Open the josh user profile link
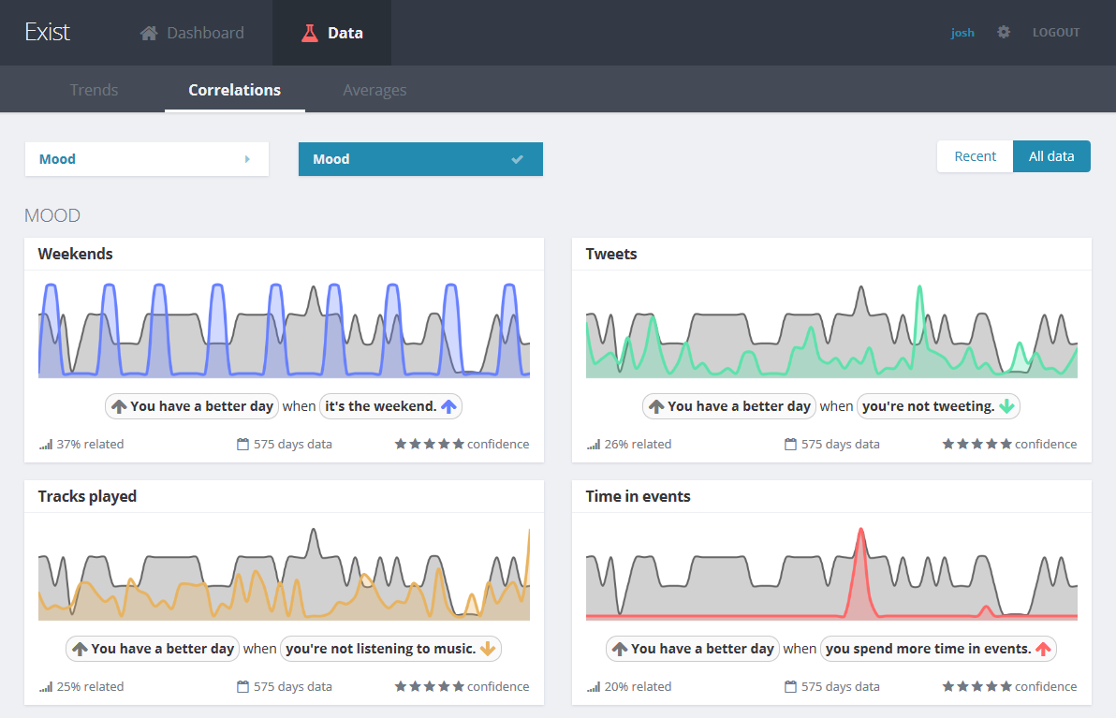 [962, 33]
